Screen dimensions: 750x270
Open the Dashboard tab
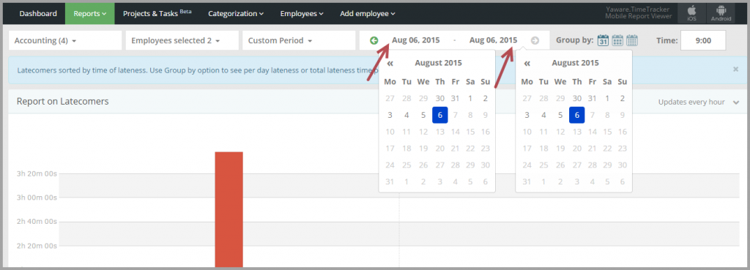coord(38,13)
